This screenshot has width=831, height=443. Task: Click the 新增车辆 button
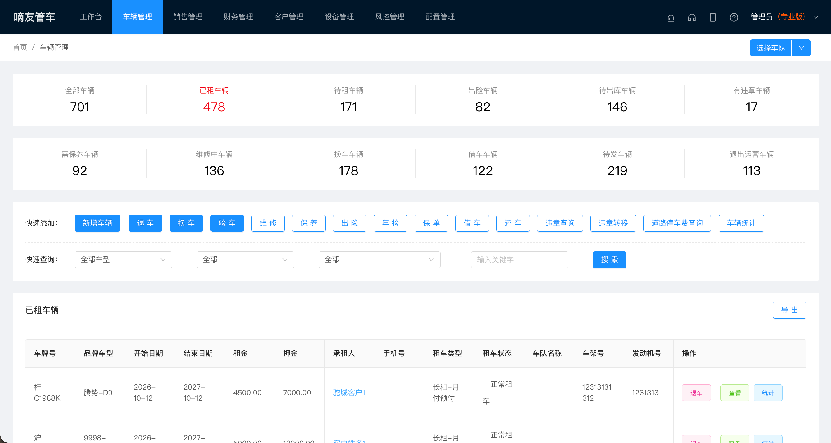(97, 223)
